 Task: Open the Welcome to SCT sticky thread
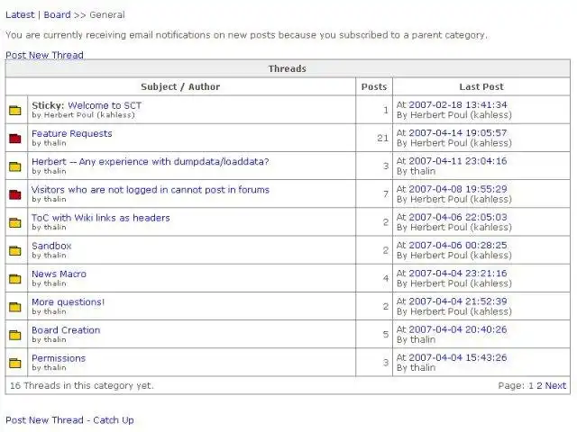coord(105,105)
